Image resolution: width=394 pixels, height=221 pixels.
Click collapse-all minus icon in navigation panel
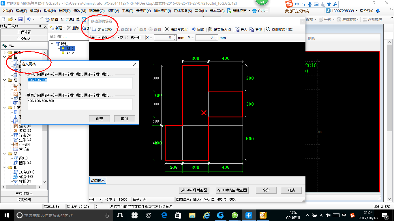11,45
